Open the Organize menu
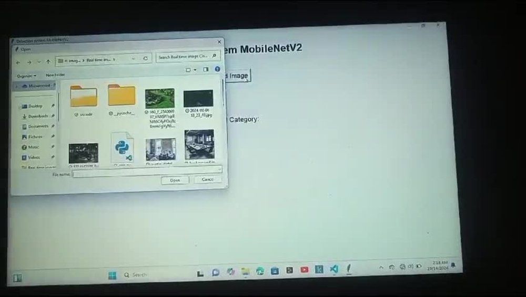Image resolution: width=526 pixels, height=297 pixels. tap(26, 76)
